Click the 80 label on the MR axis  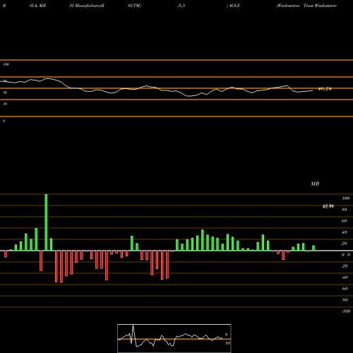(x=345, y=210)
